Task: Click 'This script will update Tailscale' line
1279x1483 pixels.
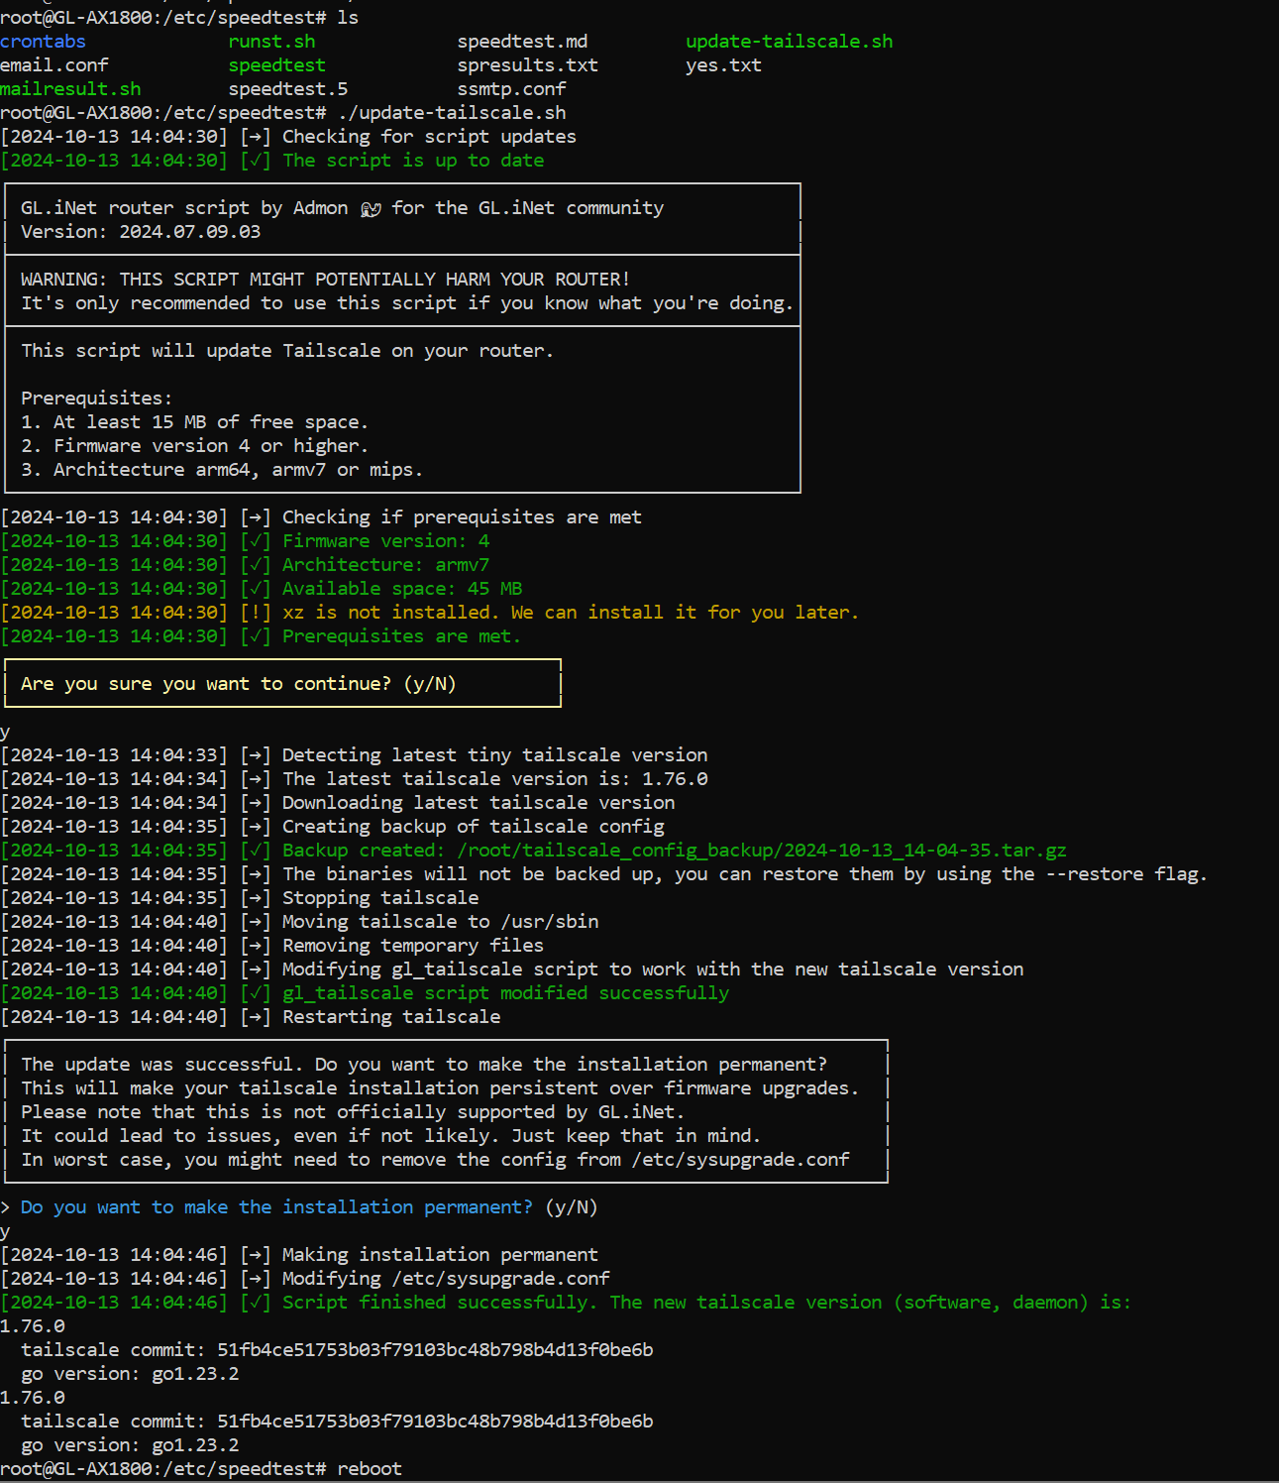Action: [287, 351]
